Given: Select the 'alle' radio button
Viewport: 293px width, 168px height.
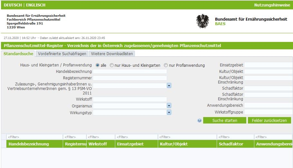Looking at the screenshot, I should point(98,65).
